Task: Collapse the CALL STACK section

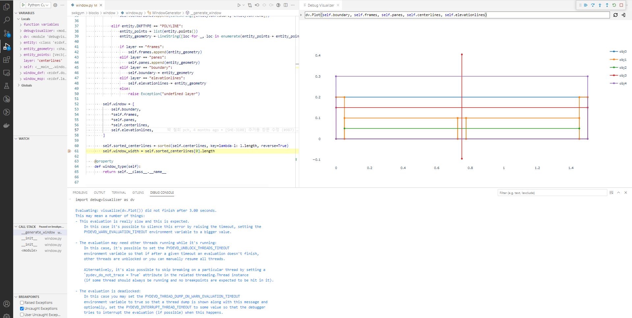Action: [x=16, y=227]
